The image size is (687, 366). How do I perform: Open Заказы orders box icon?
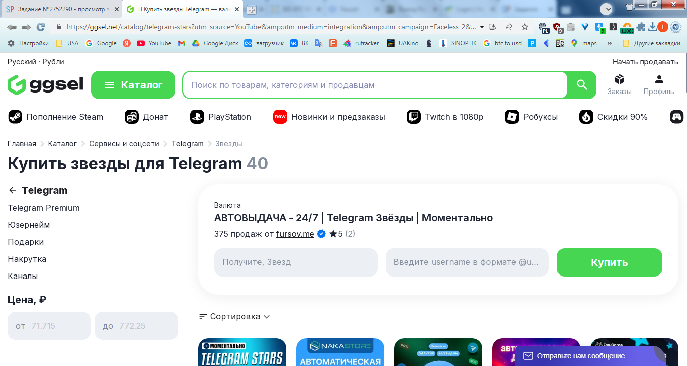pos(619,84)
